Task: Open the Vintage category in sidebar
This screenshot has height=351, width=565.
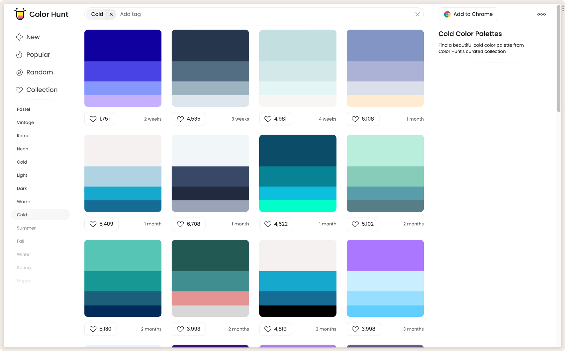Action: pyautogui.click(x=25, y=122)
